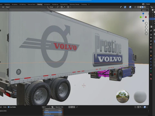Viewport: 155px width, 116px height.
Task: Open the Tool properties tab
Action: coord(151,31)
